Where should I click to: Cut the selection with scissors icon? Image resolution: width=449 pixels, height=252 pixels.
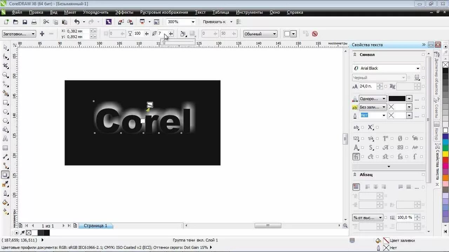46,22
